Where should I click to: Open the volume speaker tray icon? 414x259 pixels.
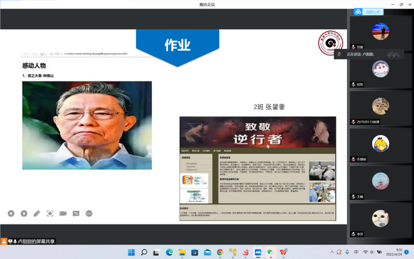point(372,252)
